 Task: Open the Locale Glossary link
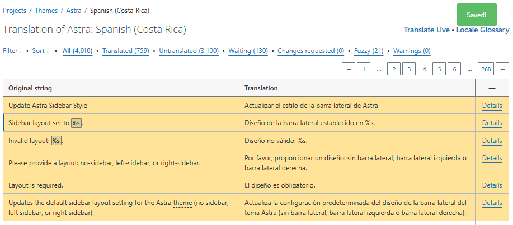(482, 30)
